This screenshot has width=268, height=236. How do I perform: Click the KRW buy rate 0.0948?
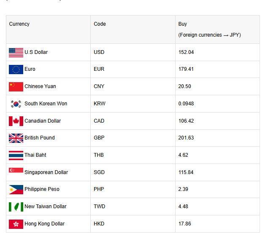click(x=187, y=104)
